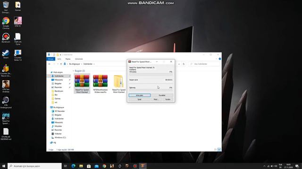Click the Duraklat button in WinRAR dialog
This screenshot has height=169, width=302.
point(162,95)
